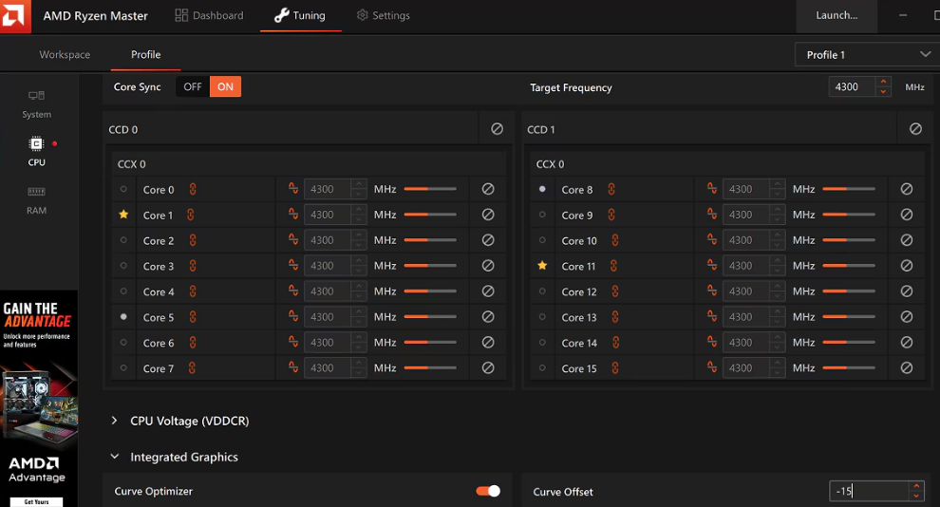The image size is (940, 507).
Task: Select the radio marker for Core 8
Action: (542, 189)
